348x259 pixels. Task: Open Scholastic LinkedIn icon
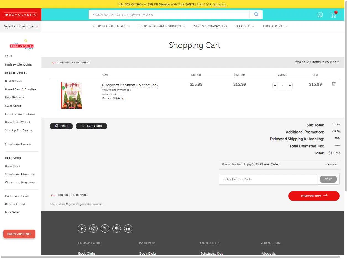click(x=128, y=229)
